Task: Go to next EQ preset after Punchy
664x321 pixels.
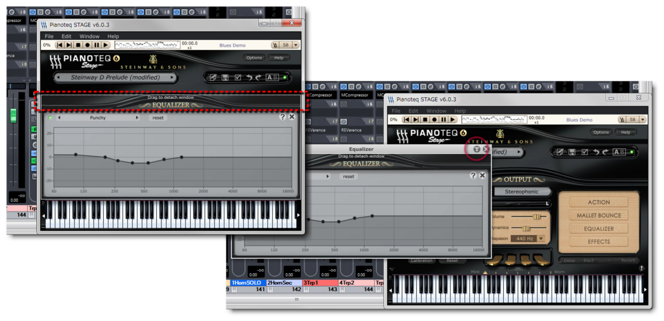Action: (x=137, y=118)
